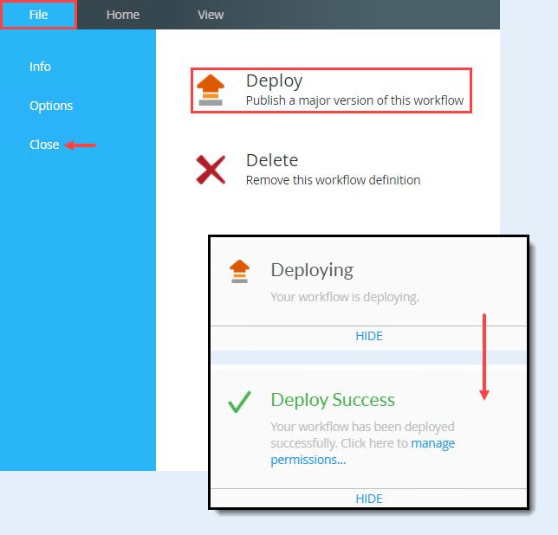Open the manage permissions link
558x535 pixels.
pos(363,452)
